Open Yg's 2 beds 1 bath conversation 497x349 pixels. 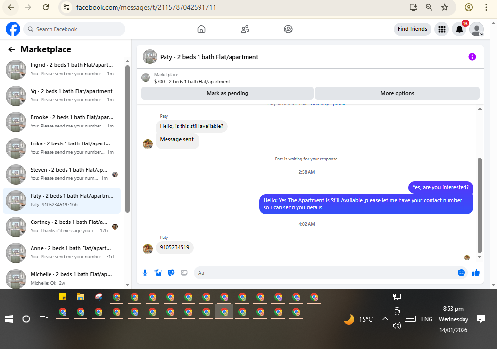pyautogui.click(x=62, y=95)
